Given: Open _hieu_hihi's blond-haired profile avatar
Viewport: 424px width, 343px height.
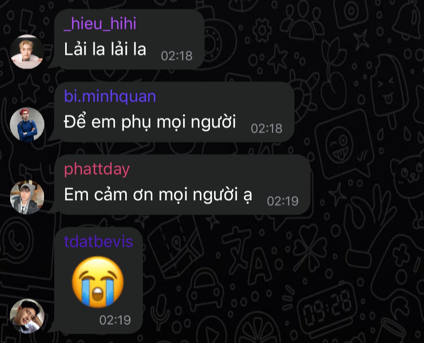Looking at the screenshot, I should pyautogui.click(x=27, y=52).
